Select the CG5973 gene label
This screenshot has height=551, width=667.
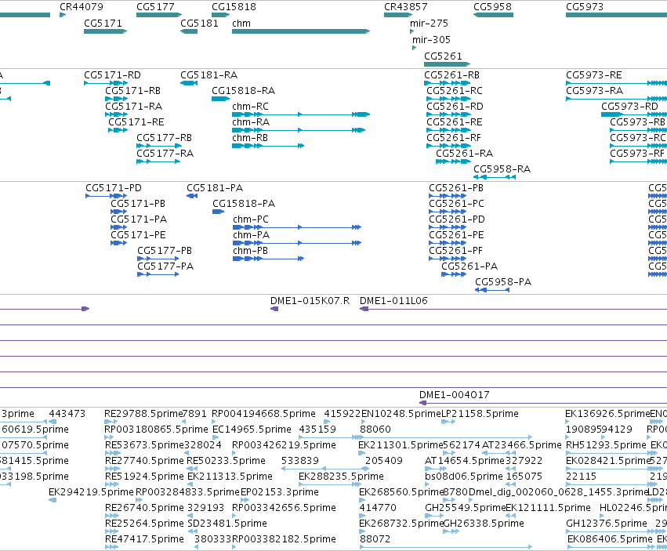pos(585,7)
